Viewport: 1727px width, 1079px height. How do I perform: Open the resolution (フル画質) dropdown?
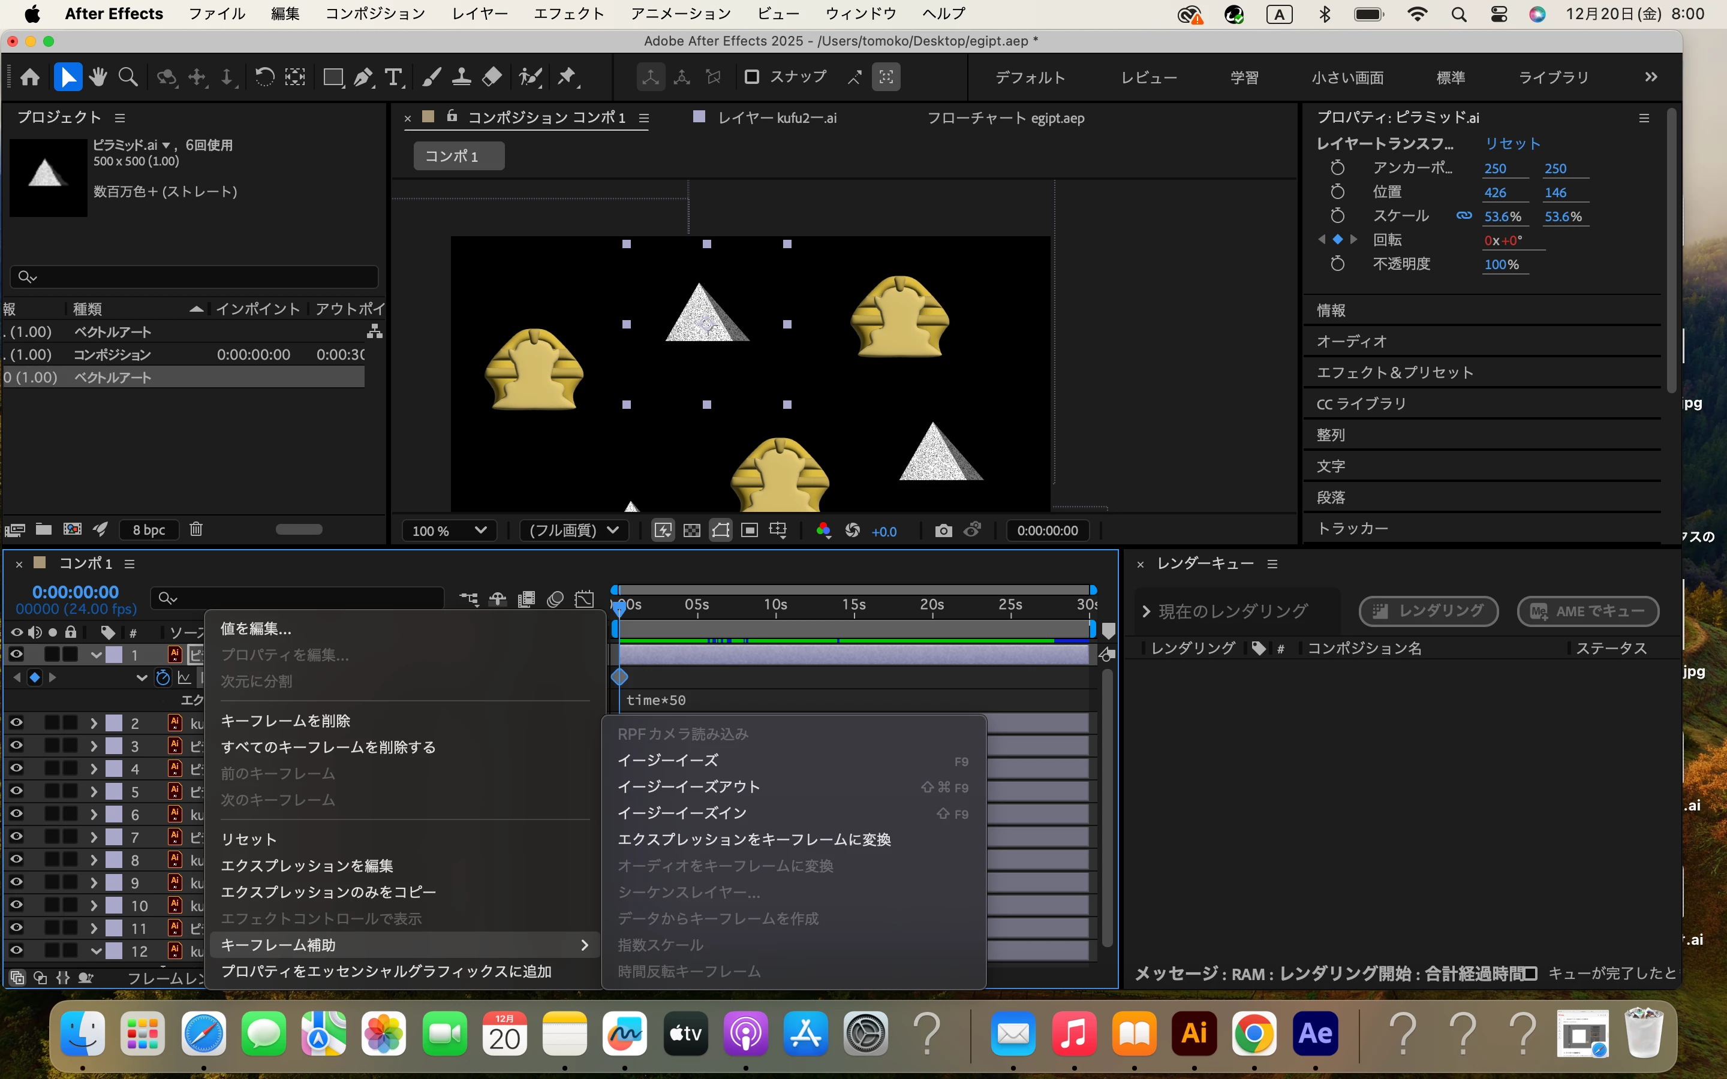click(574, 531)
